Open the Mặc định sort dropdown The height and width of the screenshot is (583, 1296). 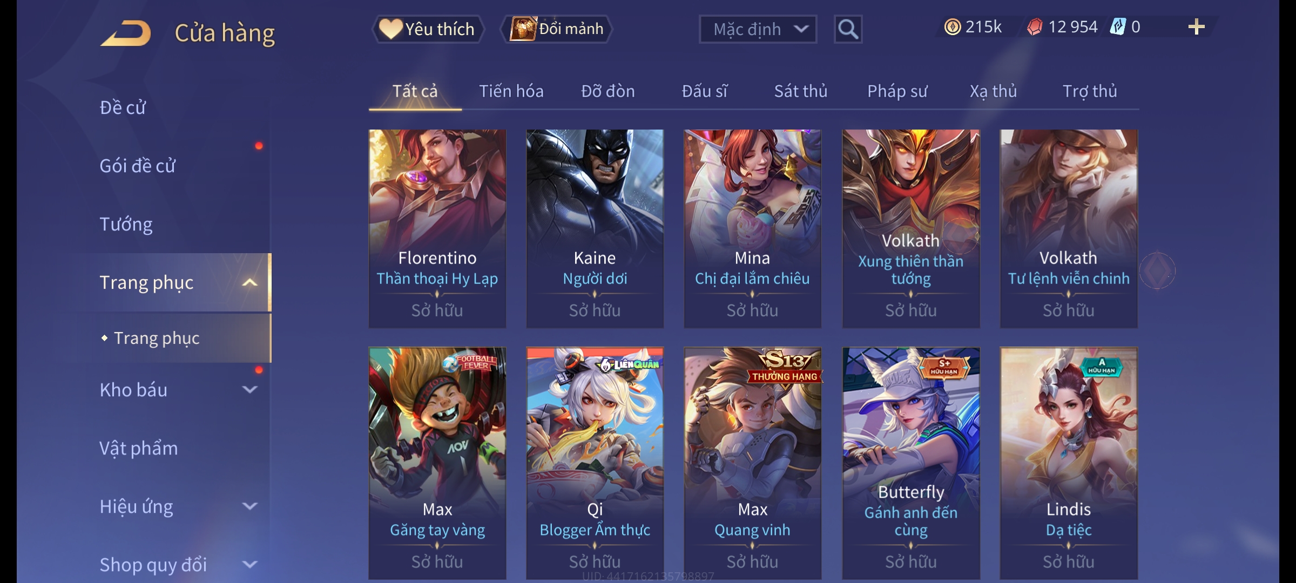[758, 29]
